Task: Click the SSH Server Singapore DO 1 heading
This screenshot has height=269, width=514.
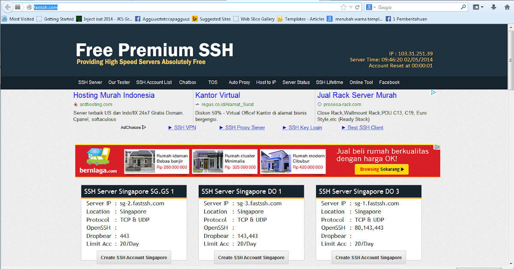Action: (242, 192)
